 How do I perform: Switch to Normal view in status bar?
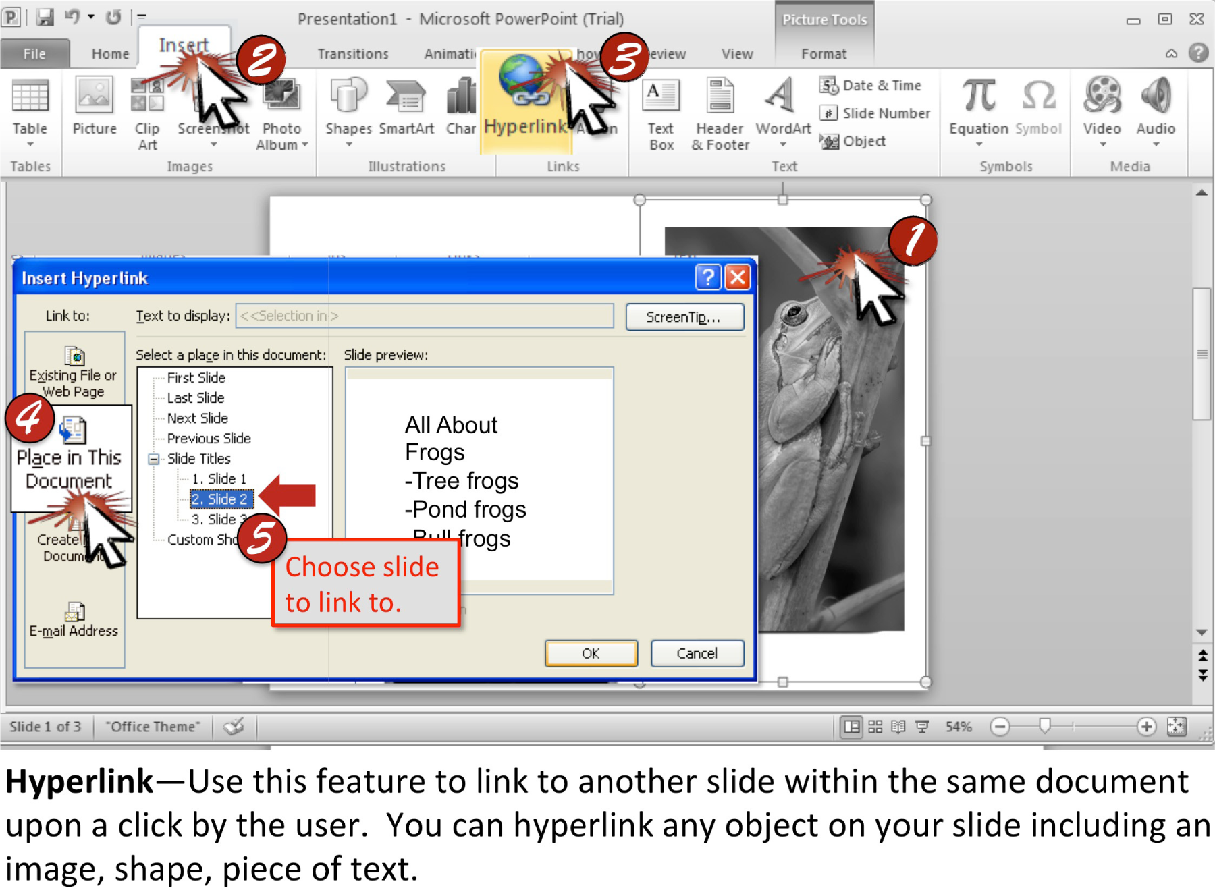click(x=852, y=727)
